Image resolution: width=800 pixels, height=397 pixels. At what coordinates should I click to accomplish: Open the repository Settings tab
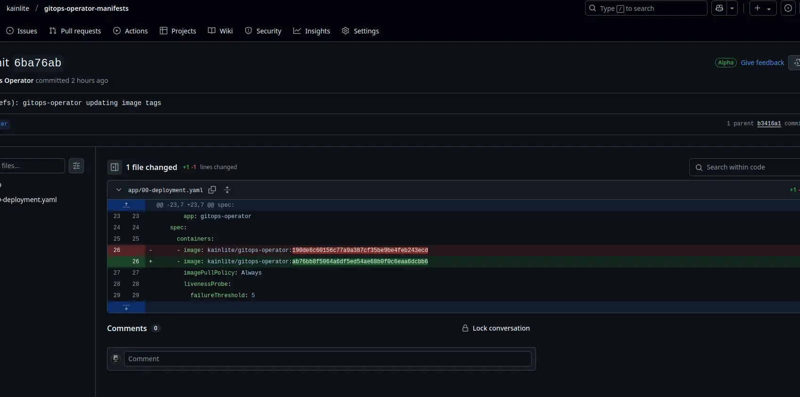(360, 31)
